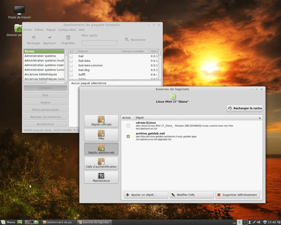281x225 pixels.
Task: Disable the archive.getdeb.net repository checkbox
Action: click(128, 137)
